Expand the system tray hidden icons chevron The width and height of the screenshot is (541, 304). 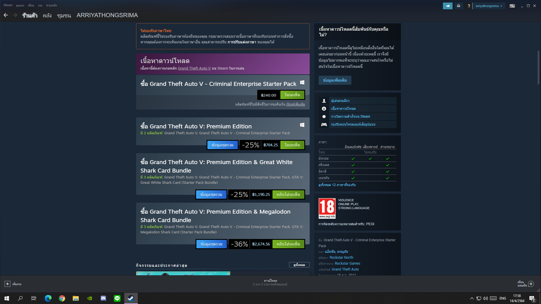[472, 298]
